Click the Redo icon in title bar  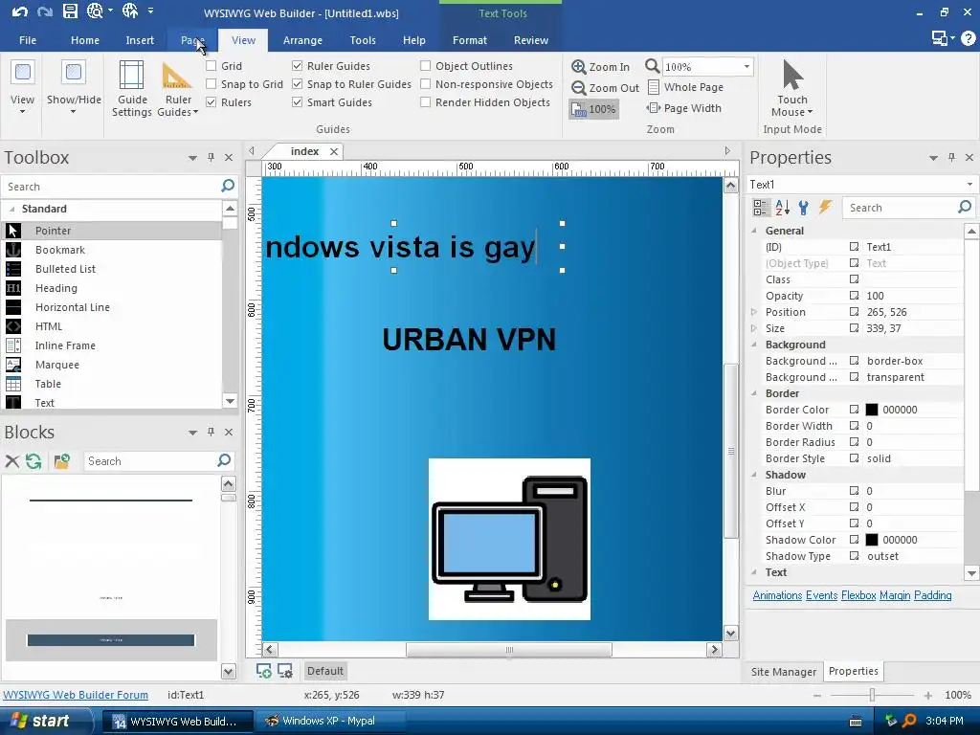tap(45, 11)
